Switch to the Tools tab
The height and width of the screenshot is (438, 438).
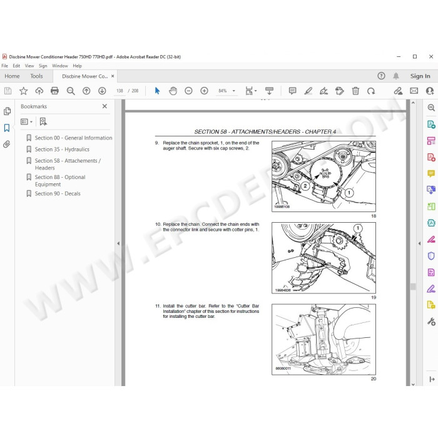click(x=36, y=76)
